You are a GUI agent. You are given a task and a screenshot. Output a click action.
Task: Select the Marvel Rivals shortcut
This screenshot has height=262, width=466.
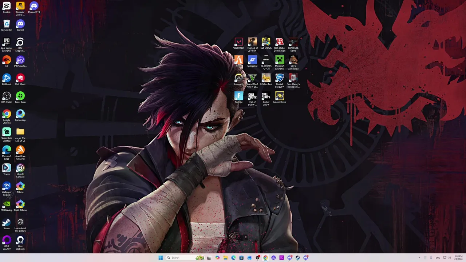280,98
